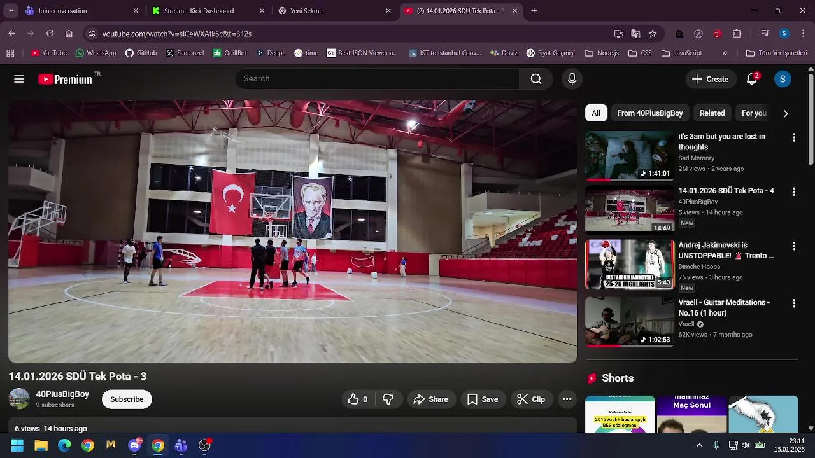The width and height of the screenshot is (815, 458).
Task: Show more category chips with right arrow
Action: (x=786, y=113)
